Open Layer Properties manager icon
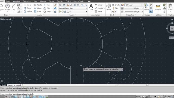The height and width of the screenshot is (98, 174). [x=60, y=5]
